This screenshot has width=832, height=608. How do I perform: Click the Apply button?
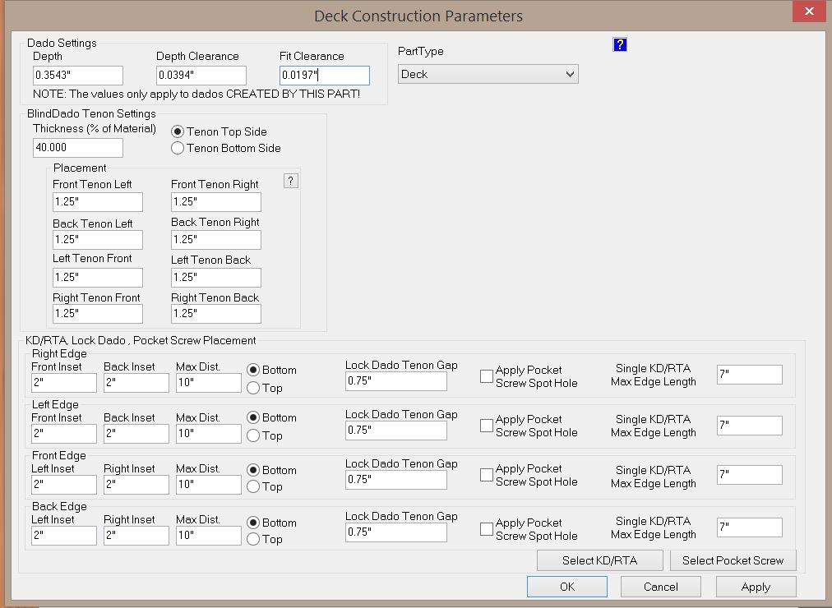756,587
